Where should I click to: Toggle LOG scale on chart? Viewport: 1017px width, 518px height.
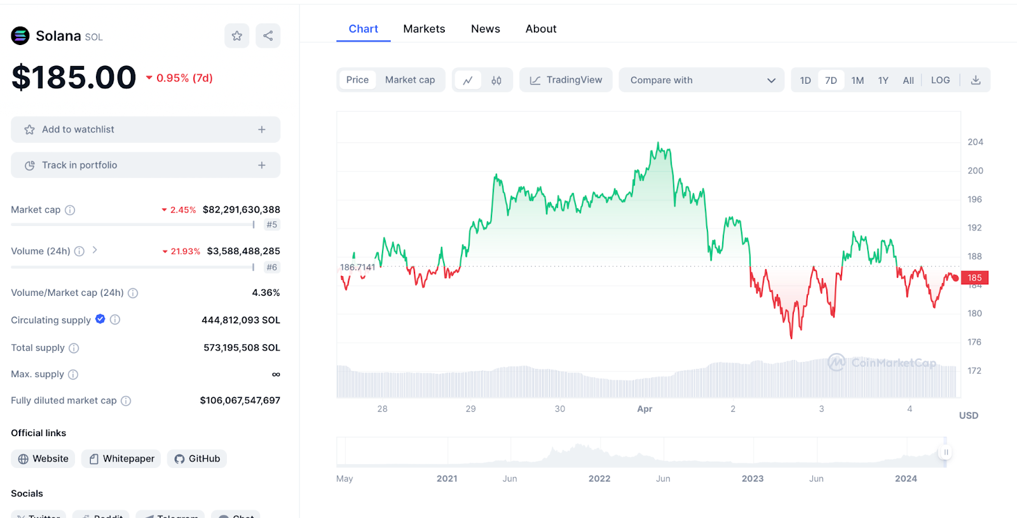940,80
